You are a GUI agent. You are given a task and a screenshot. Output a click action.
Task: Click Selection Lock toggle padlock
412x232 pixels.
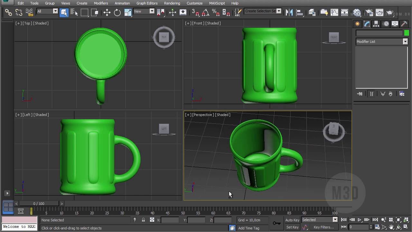coord(143,220)
